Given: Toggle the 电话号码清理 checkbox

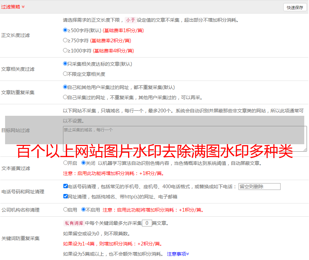Looking at the screenshot, I should pyautogui.click(x=66, y=186).
